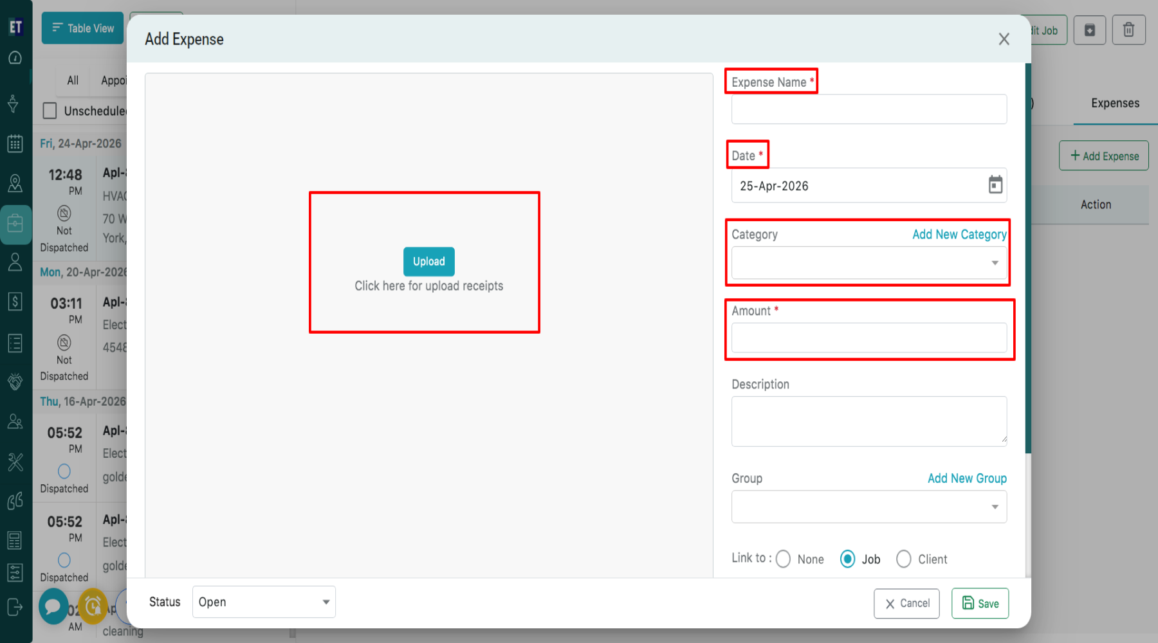Click into the Expense Name input field
The width and height of the screenshot is (1158, 643).
(869, 109)
